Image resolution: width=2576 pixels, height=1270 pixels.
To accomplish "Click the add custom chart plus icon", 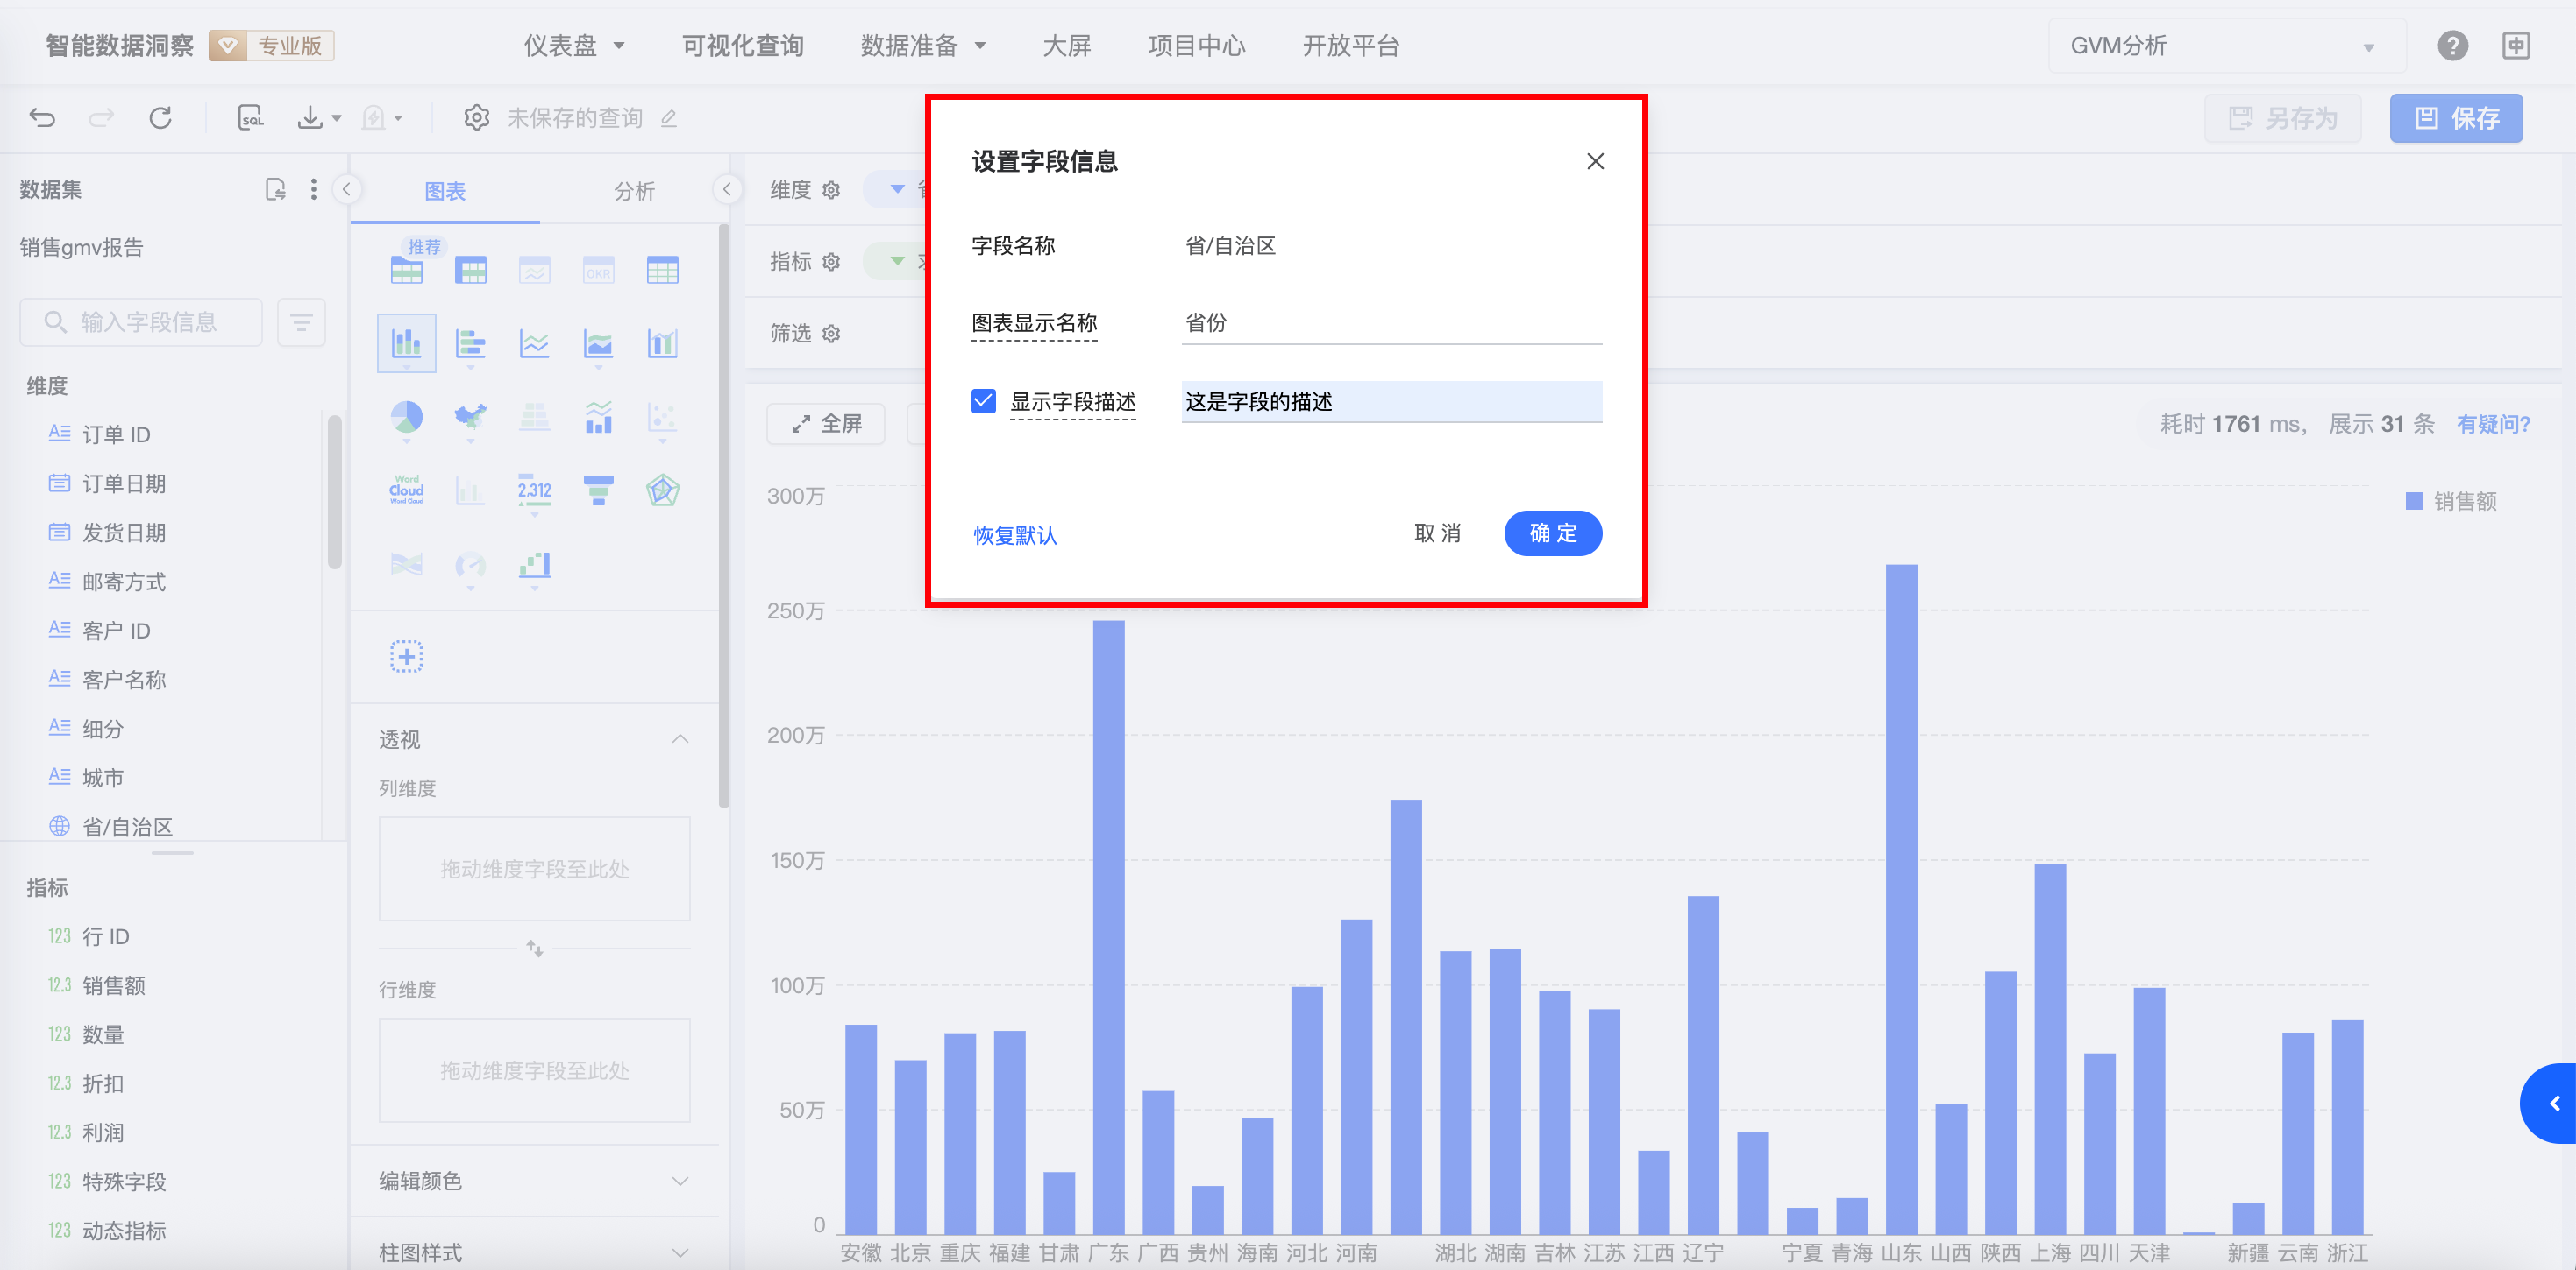I will (406, 657).
